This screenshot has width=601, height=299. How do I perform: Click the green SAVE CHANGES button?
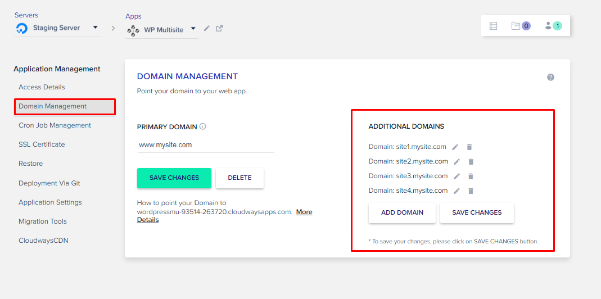174,178
